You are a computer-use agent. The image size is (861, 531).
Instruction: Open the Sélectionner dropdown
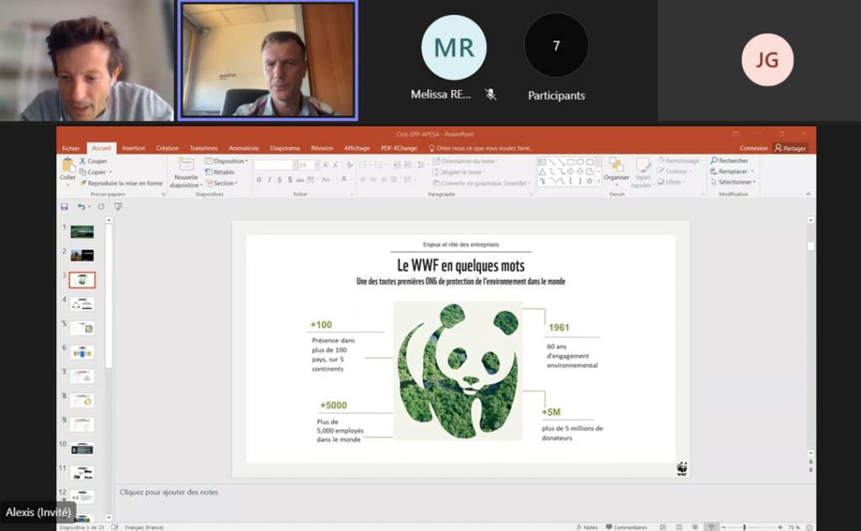click(x=733, y=182)
